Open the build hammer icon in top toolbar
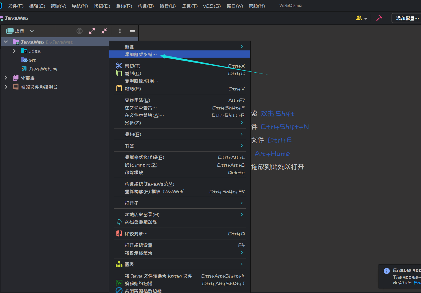The image size is (421, 293). (379, 18)
